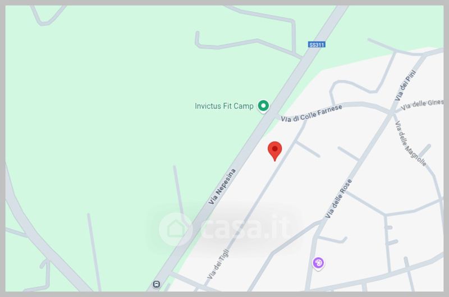Click the bus stop icon on Via Nepesina

(157, 284)
